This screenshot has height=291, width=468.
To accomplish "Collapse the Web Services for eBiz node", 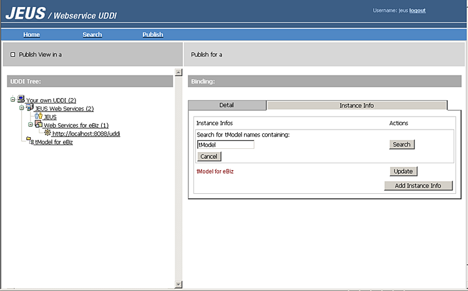I will (29, 125).
